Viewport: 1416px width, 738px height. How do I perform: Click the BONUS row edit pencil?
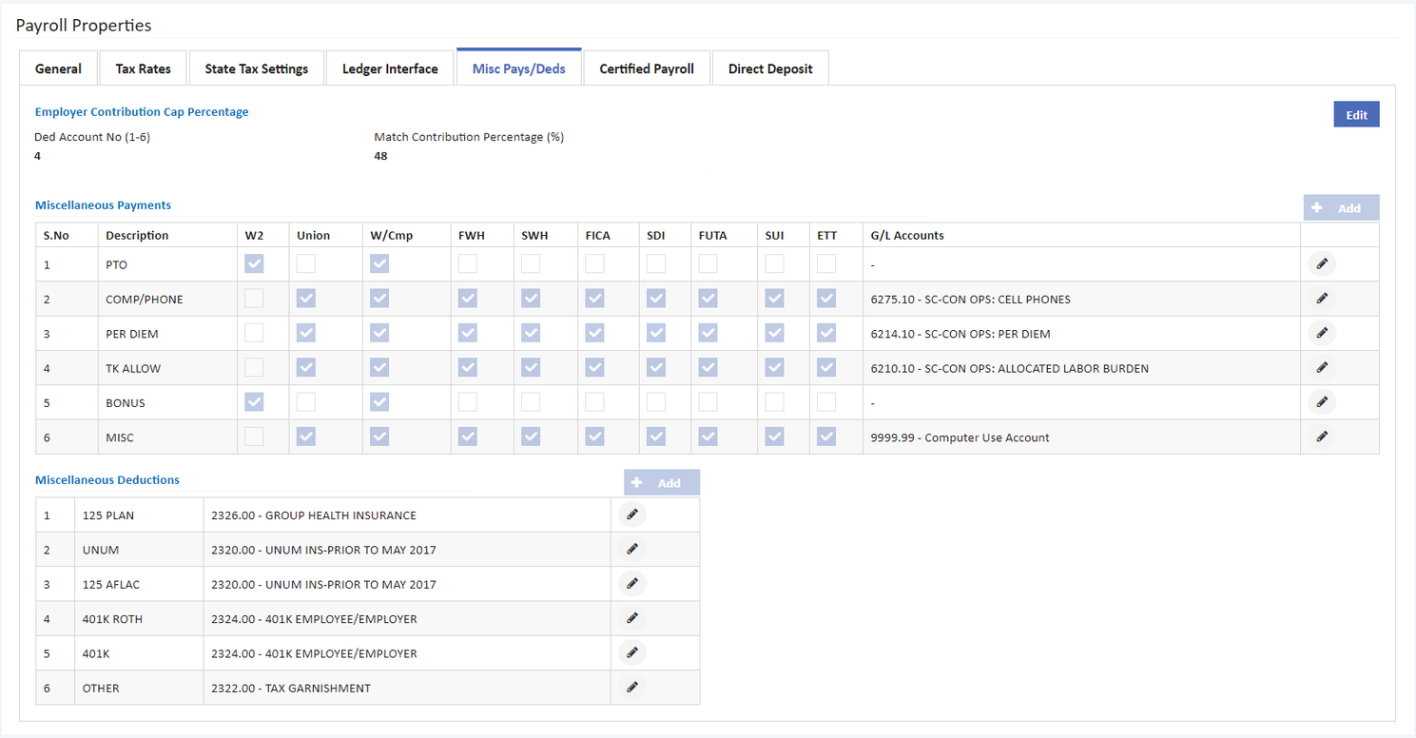pos(1321,402)
